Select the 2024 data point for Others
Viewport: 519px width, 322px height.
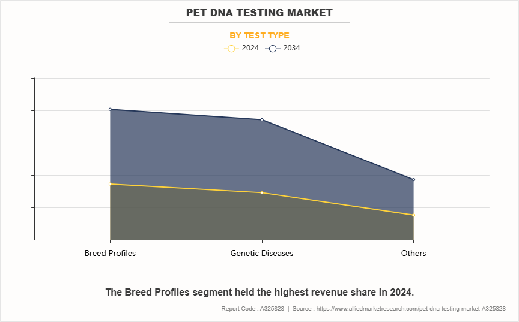[x=413, y=215]
